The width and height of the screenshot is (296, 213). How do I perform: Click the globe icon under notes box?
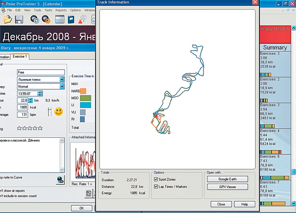click(x=60, y=180)
